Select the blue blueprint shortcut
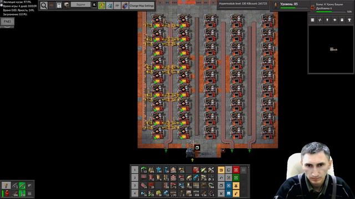355x199 pixels. [x=229, y=186]
